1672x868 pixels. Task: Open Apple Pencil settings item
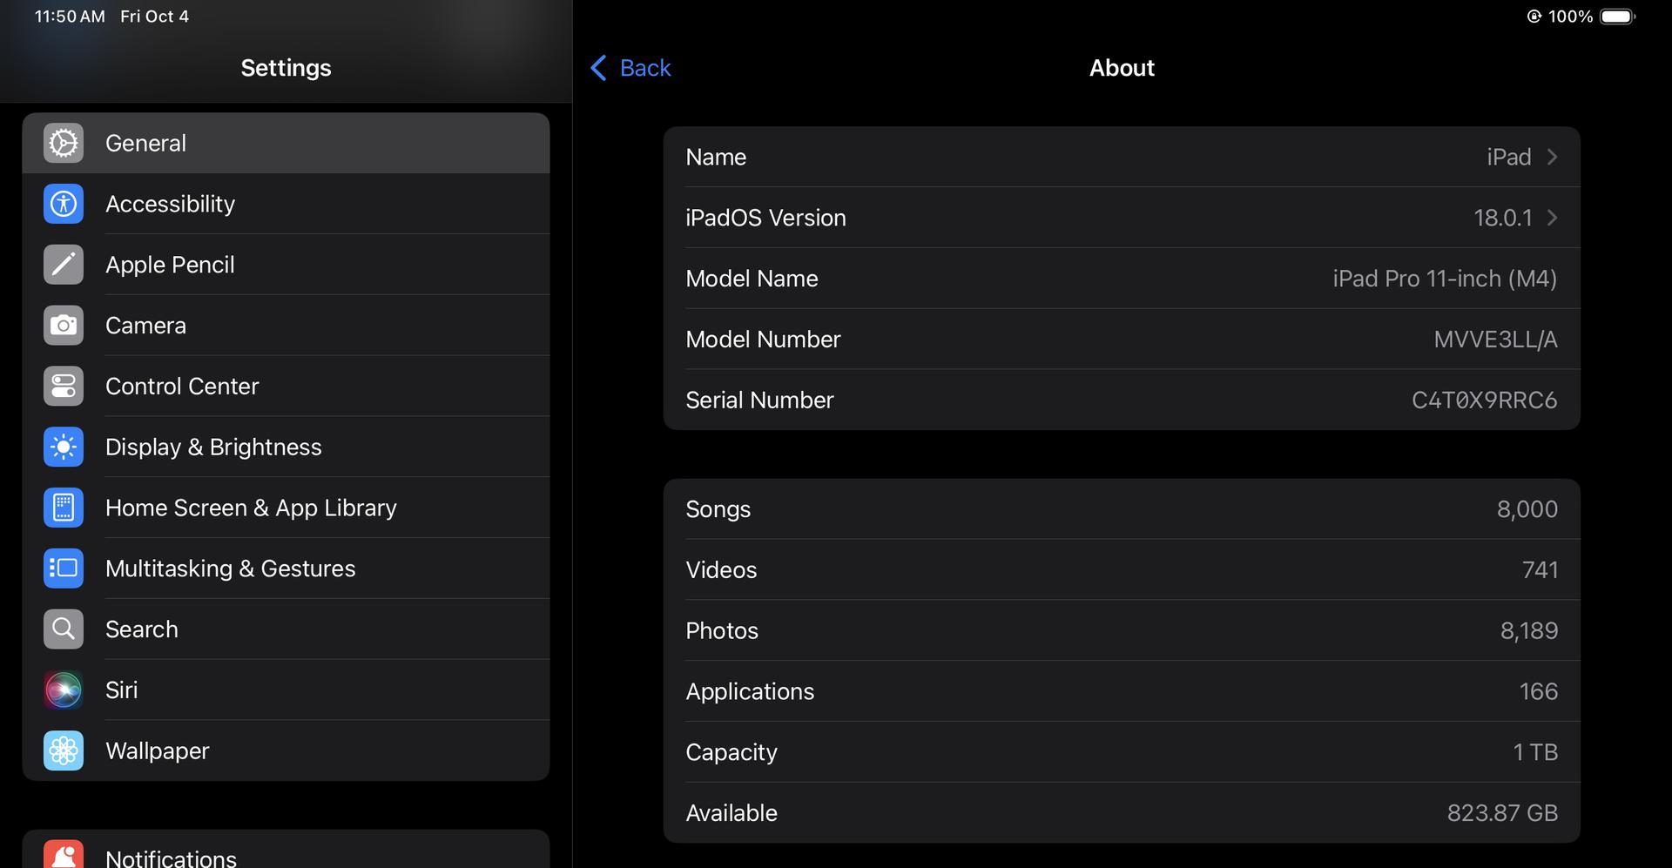pos(286,265)
